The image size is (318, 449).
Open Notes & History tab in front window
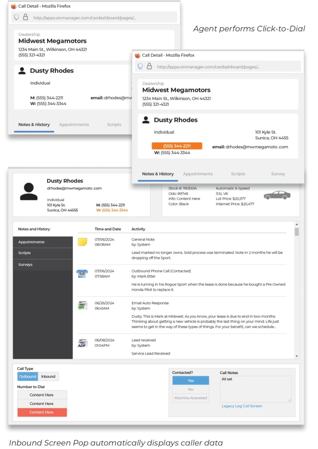158,174
